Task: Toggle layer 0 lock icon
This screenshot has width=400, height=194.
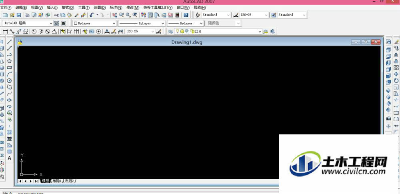Action: (192, 31)
